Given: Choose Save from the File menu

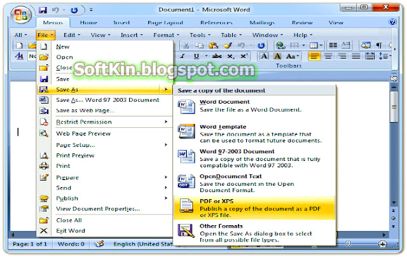Looking at the screenshot, I should 105,79.
